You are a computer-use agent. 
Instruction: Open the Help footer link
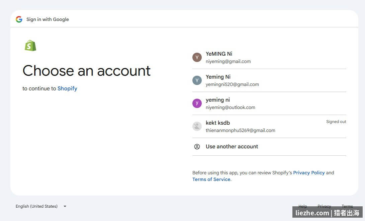point(303,206)
